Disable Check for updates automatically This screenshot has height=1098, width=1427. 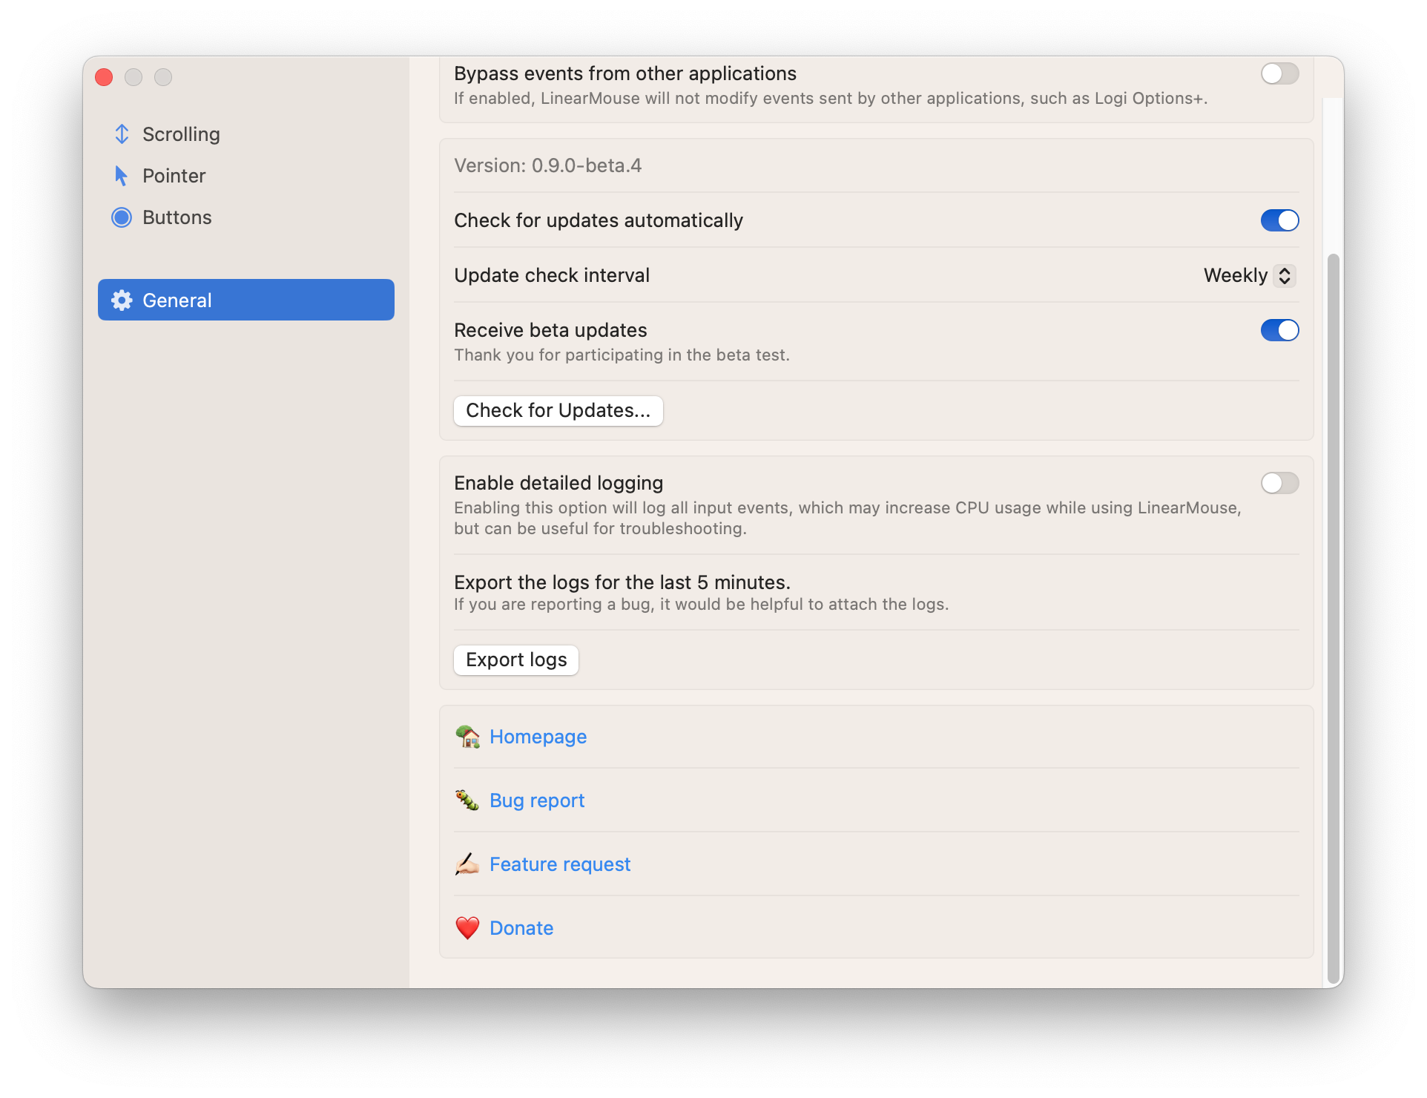1279,220
